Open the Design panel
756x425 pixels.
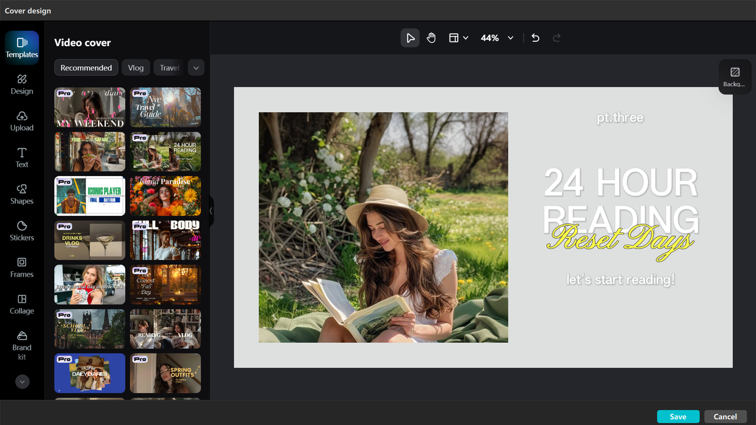pyautogui.click(x=22, y=85)
